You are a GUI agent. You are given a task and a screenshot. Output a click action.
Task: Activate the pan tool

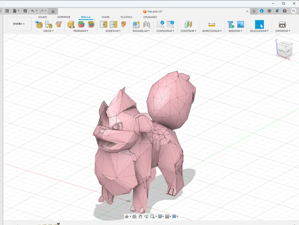coord(141,216)
